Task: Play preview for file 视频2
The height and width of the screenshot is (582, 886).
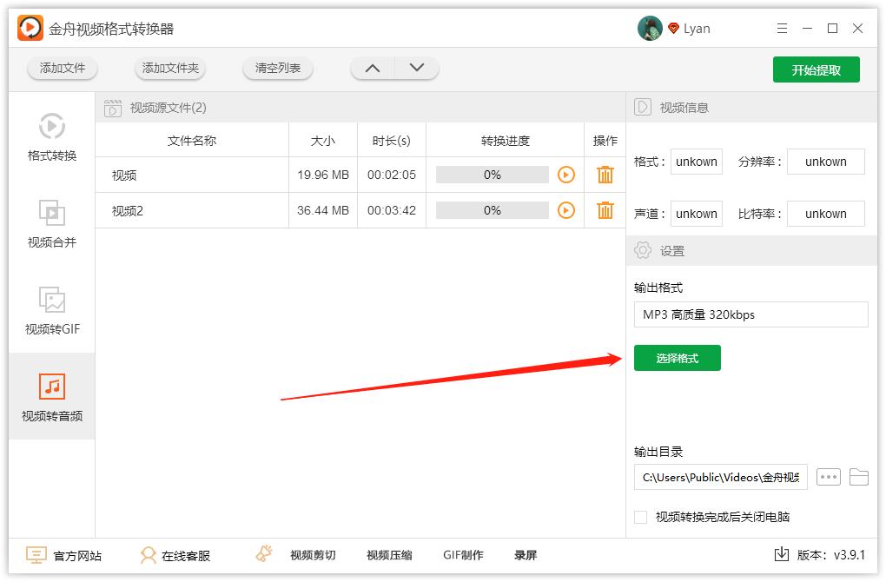Action: click(567, 210)
